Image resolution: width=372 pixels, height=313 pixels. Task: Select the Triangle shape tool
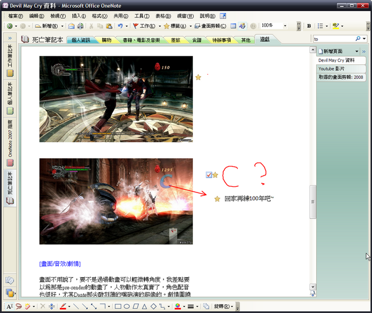pos(145,307)
